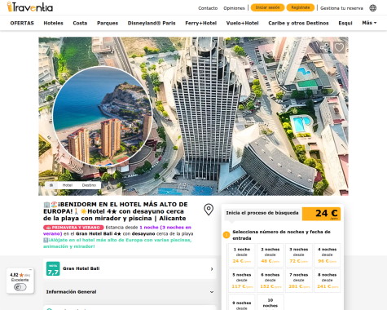The height and width of the screenshot is (310, 387).
Task: Select 4 noches option 96 €
Action: pyautogui.click(x=327, y=255)
